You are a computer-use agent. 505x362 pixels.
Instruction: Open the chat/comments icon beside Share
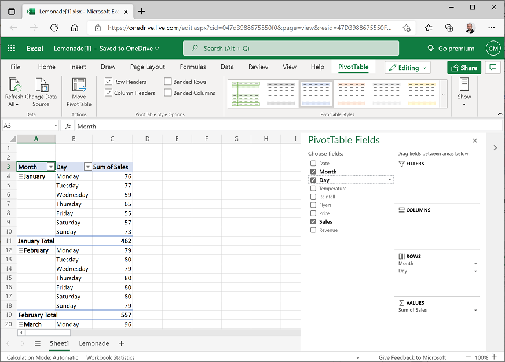tap(493, 67)
